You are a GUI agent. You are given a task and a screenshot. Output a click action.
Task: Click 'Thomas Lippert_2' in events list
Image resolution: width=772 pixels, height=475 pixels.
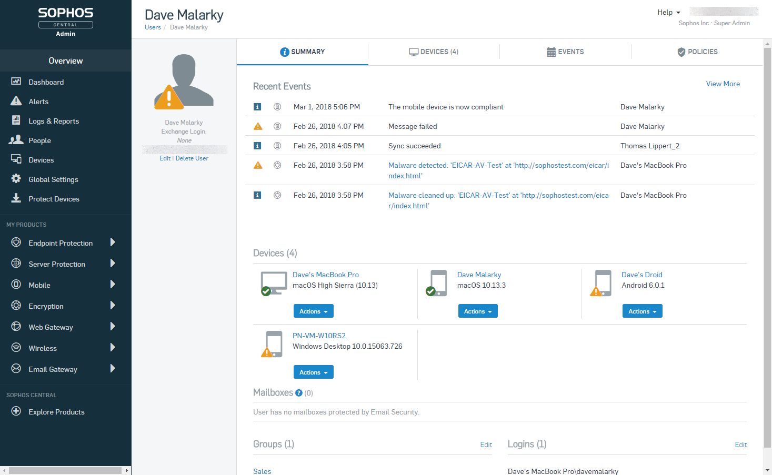pyautogui.click(x=650, y=146)
